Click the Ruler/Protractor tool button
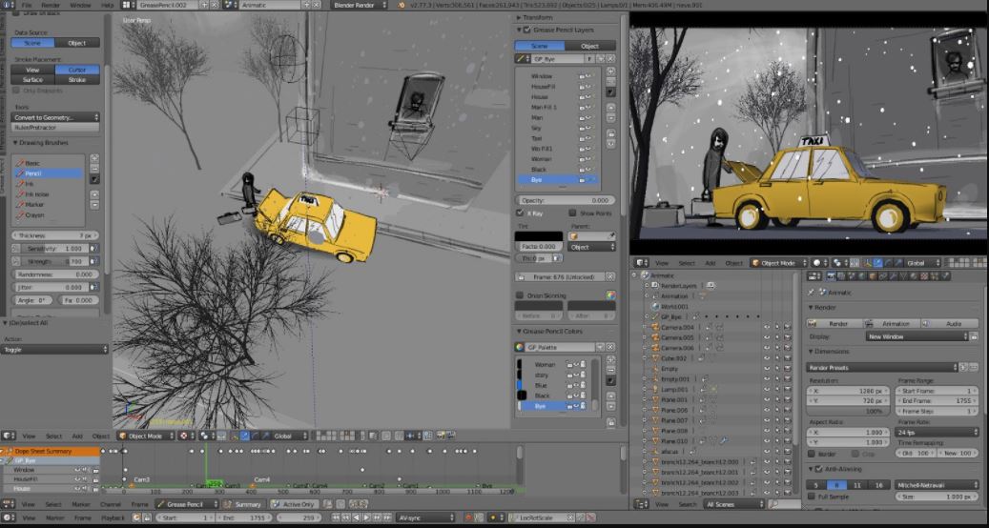 tap(55, 127)
